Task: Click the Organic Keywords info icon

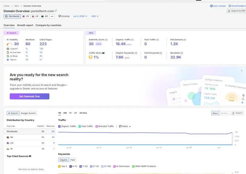Action: tap(136, 53)
